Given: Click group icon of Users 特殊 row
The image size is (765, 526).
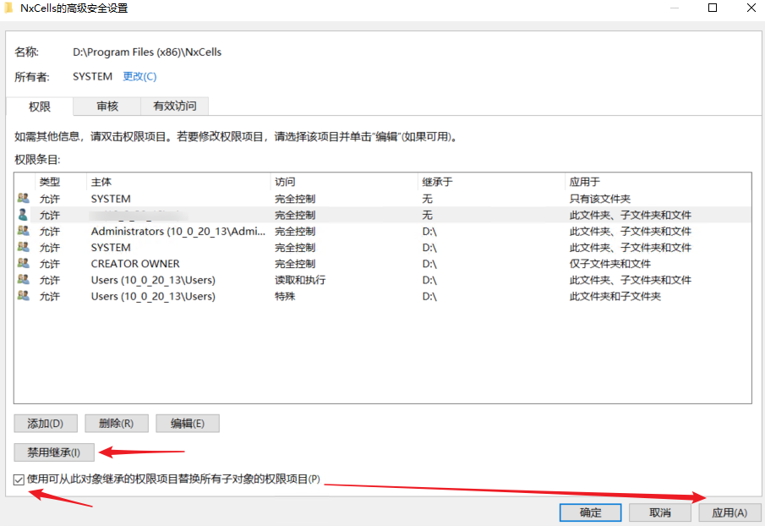Looking at the screenshot, I should tap(23, 296).
